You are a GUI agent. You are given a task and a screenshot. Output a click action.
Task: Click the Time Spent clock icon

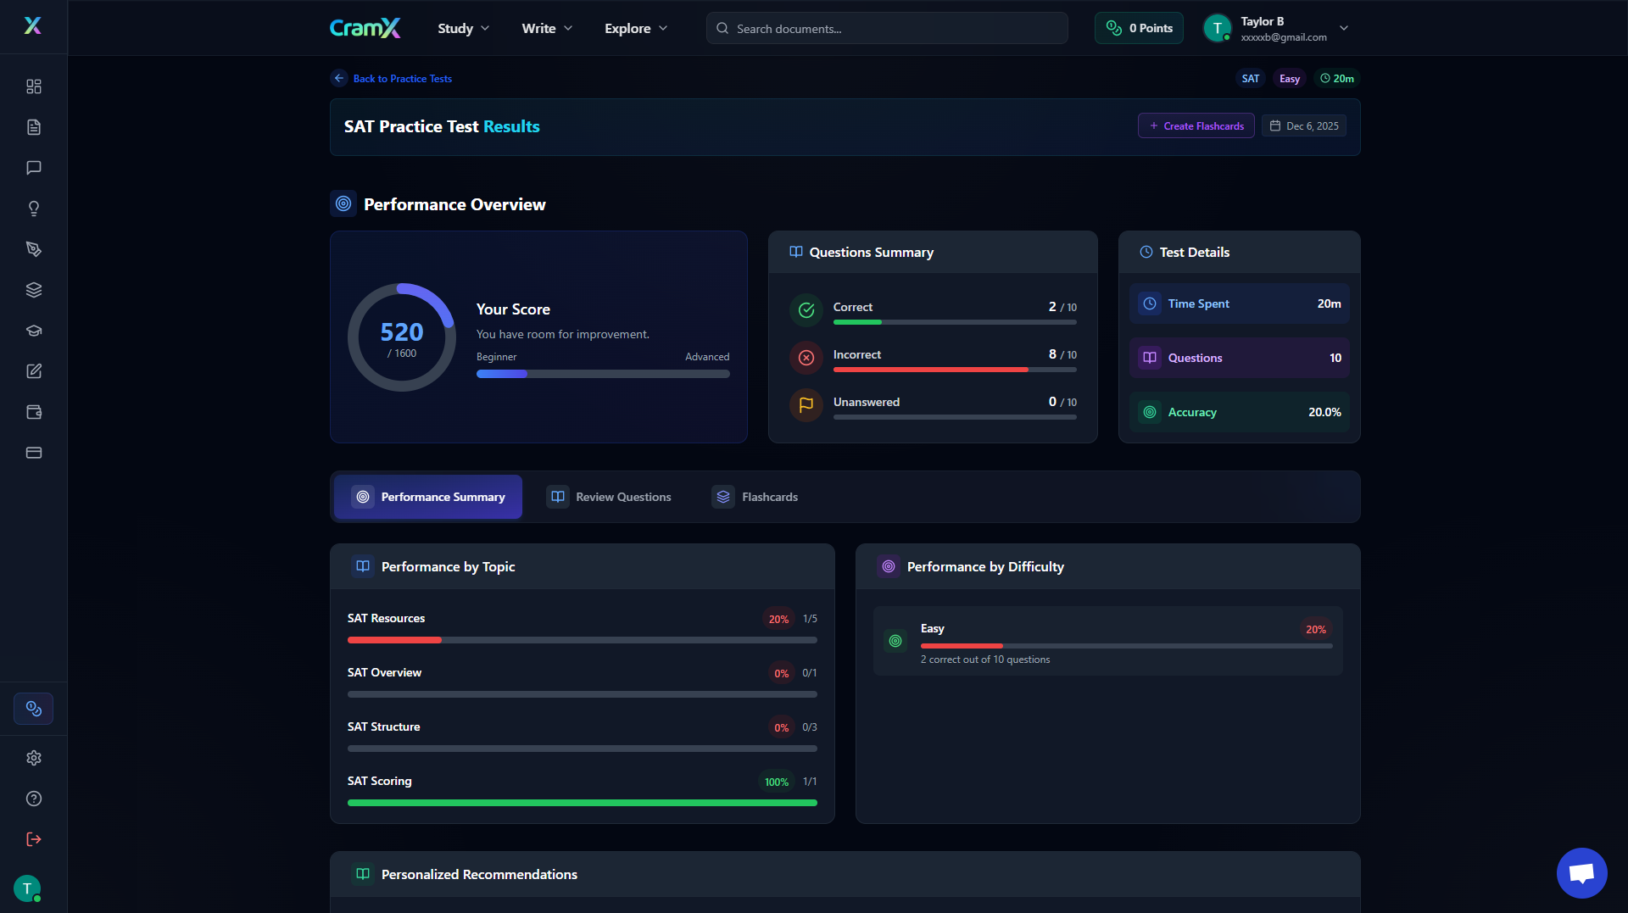click(1150, 303)
